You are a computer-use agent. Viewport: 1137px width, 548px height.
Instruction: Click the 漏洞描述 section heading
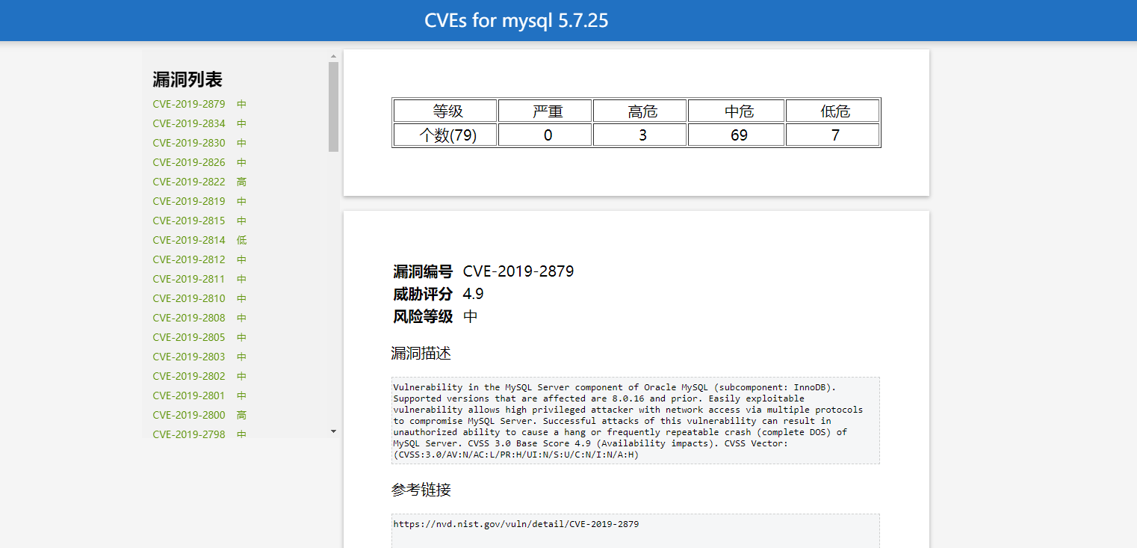pos(421,353)
